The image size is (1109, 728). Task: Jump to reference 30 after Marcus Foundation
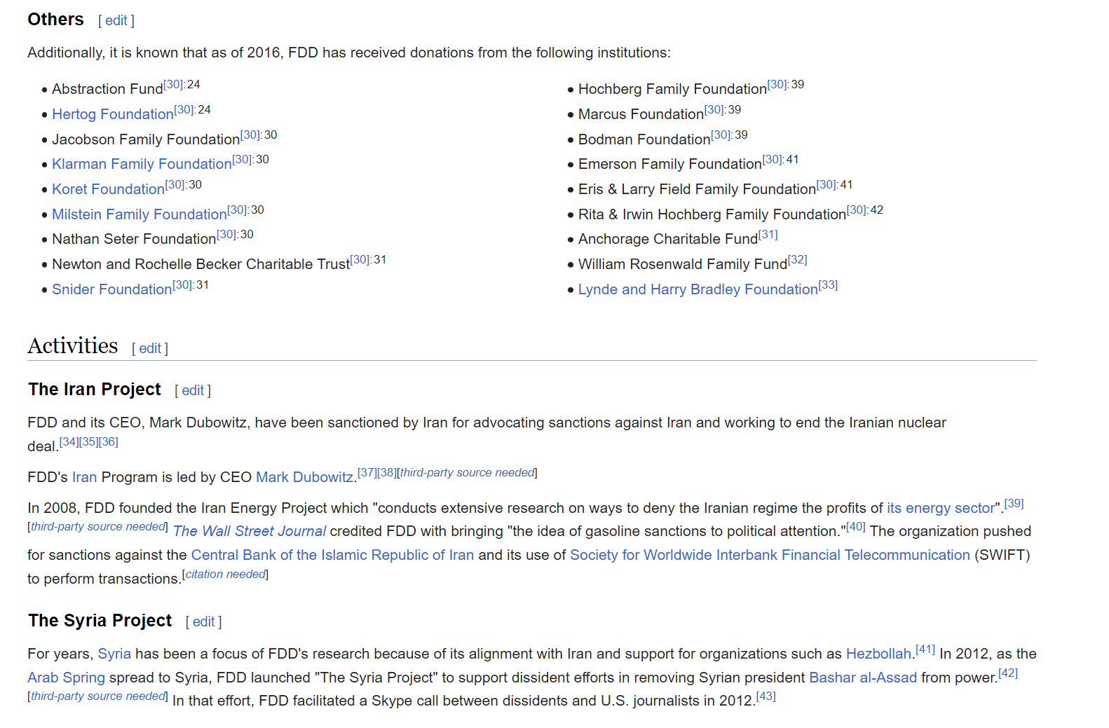click(x=715, y=110)
